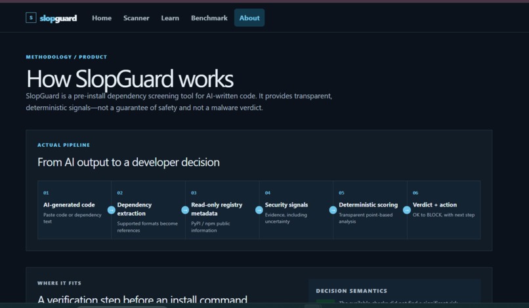Click 'A verification step before an install command' heading
Viewport: 529px width, 308px height.
[x=142, y=299]
